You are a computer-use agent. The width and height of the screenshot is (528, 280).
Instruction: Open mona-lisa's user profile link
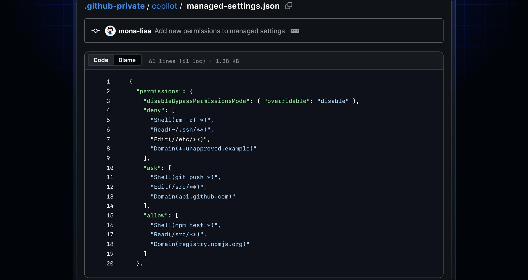pyautogui.click(x=135, y=31)
